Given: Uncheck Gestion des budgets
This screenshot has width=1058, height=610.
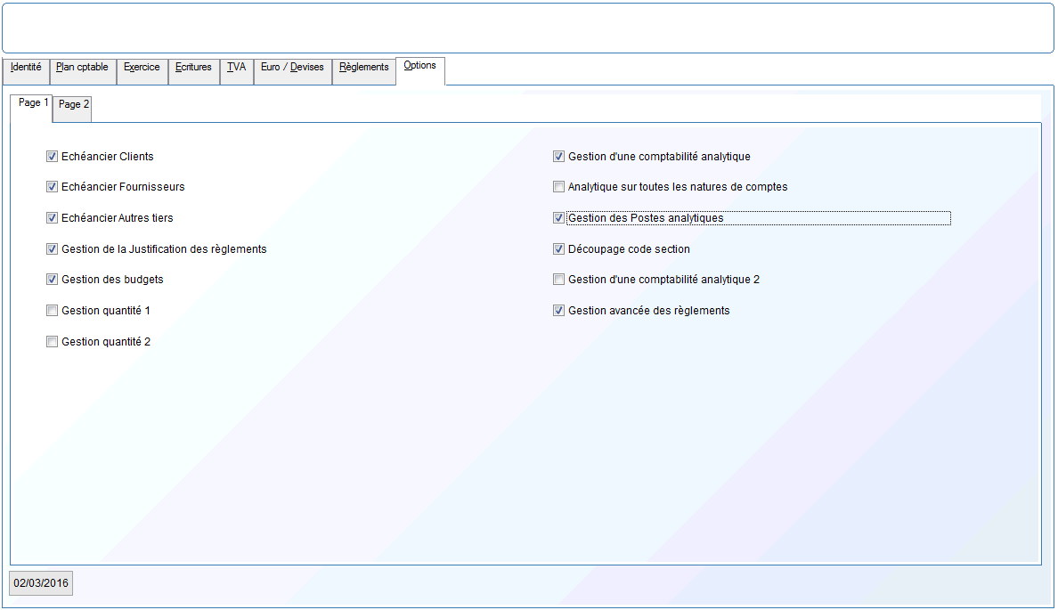Looking at the screenshot, I should click(52, 280).
